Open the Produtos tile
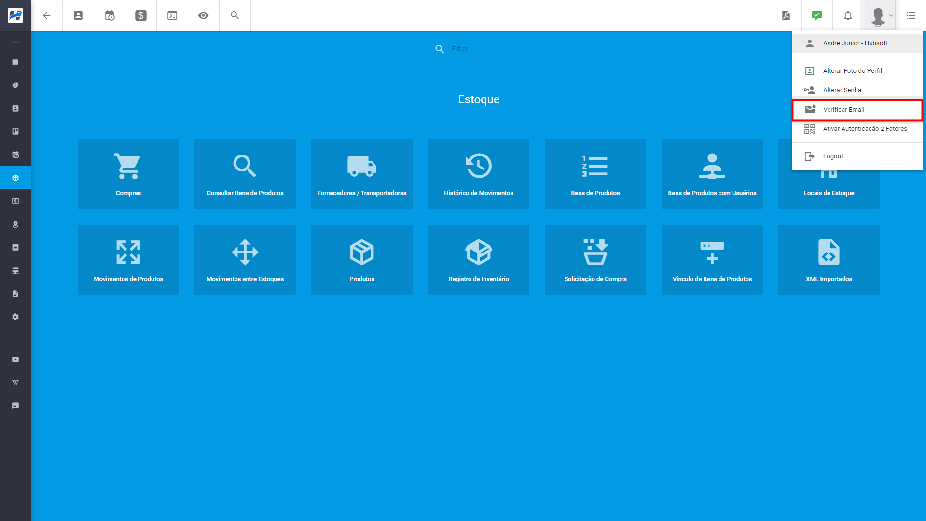 click(x=362, y=260)
